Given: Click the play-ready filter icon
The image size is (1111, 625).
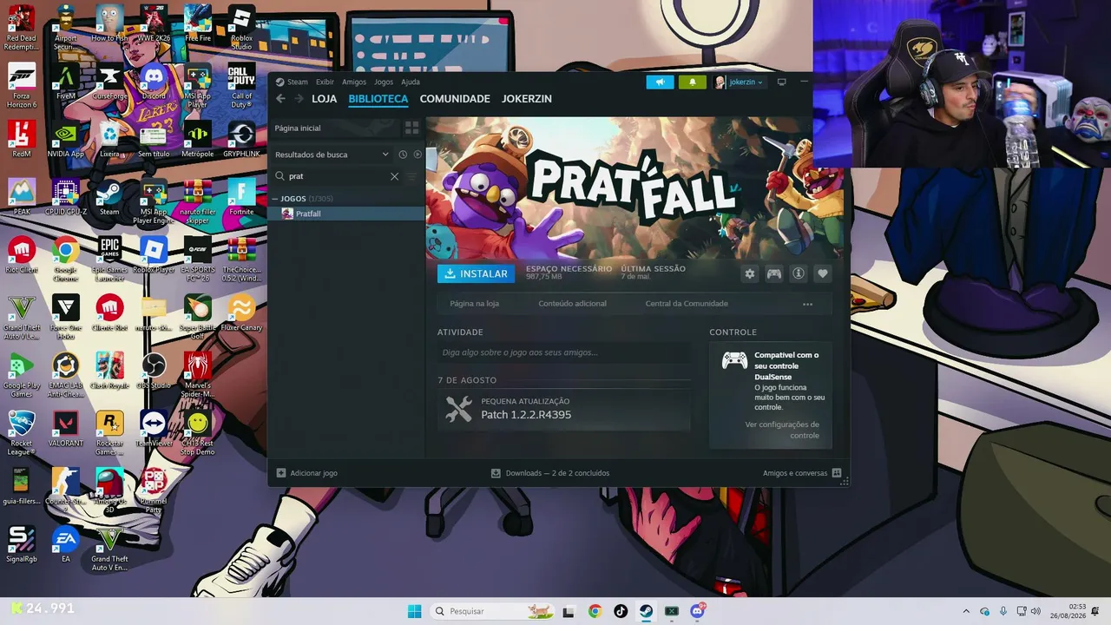Looking at the screenshot, I should (417, 155).
